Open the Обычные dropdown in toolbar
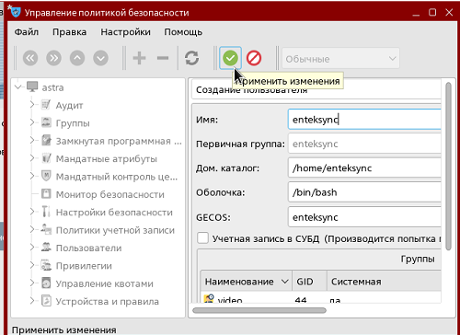The height and width of the screenshot is (335, 460). tap(340, 58)
